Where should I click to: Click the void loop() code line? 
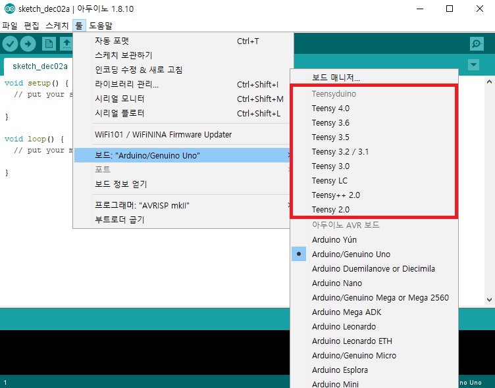(x=34, y=139)
